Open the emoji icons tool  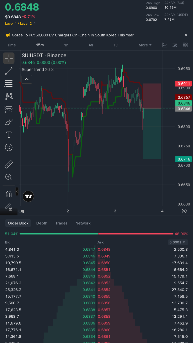9,147
